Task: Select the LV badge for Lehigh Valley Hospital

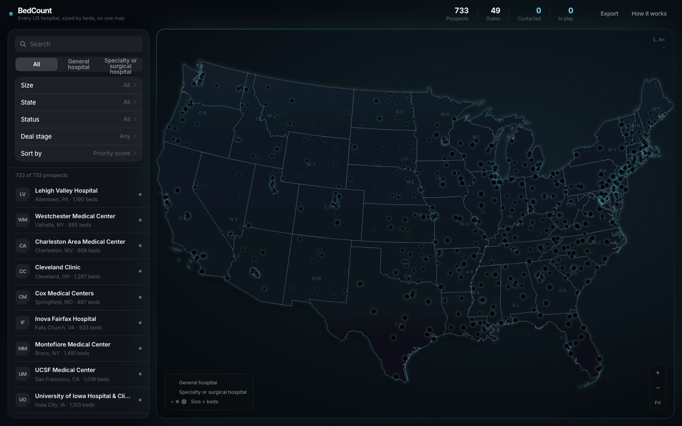Action: [23, 195]
